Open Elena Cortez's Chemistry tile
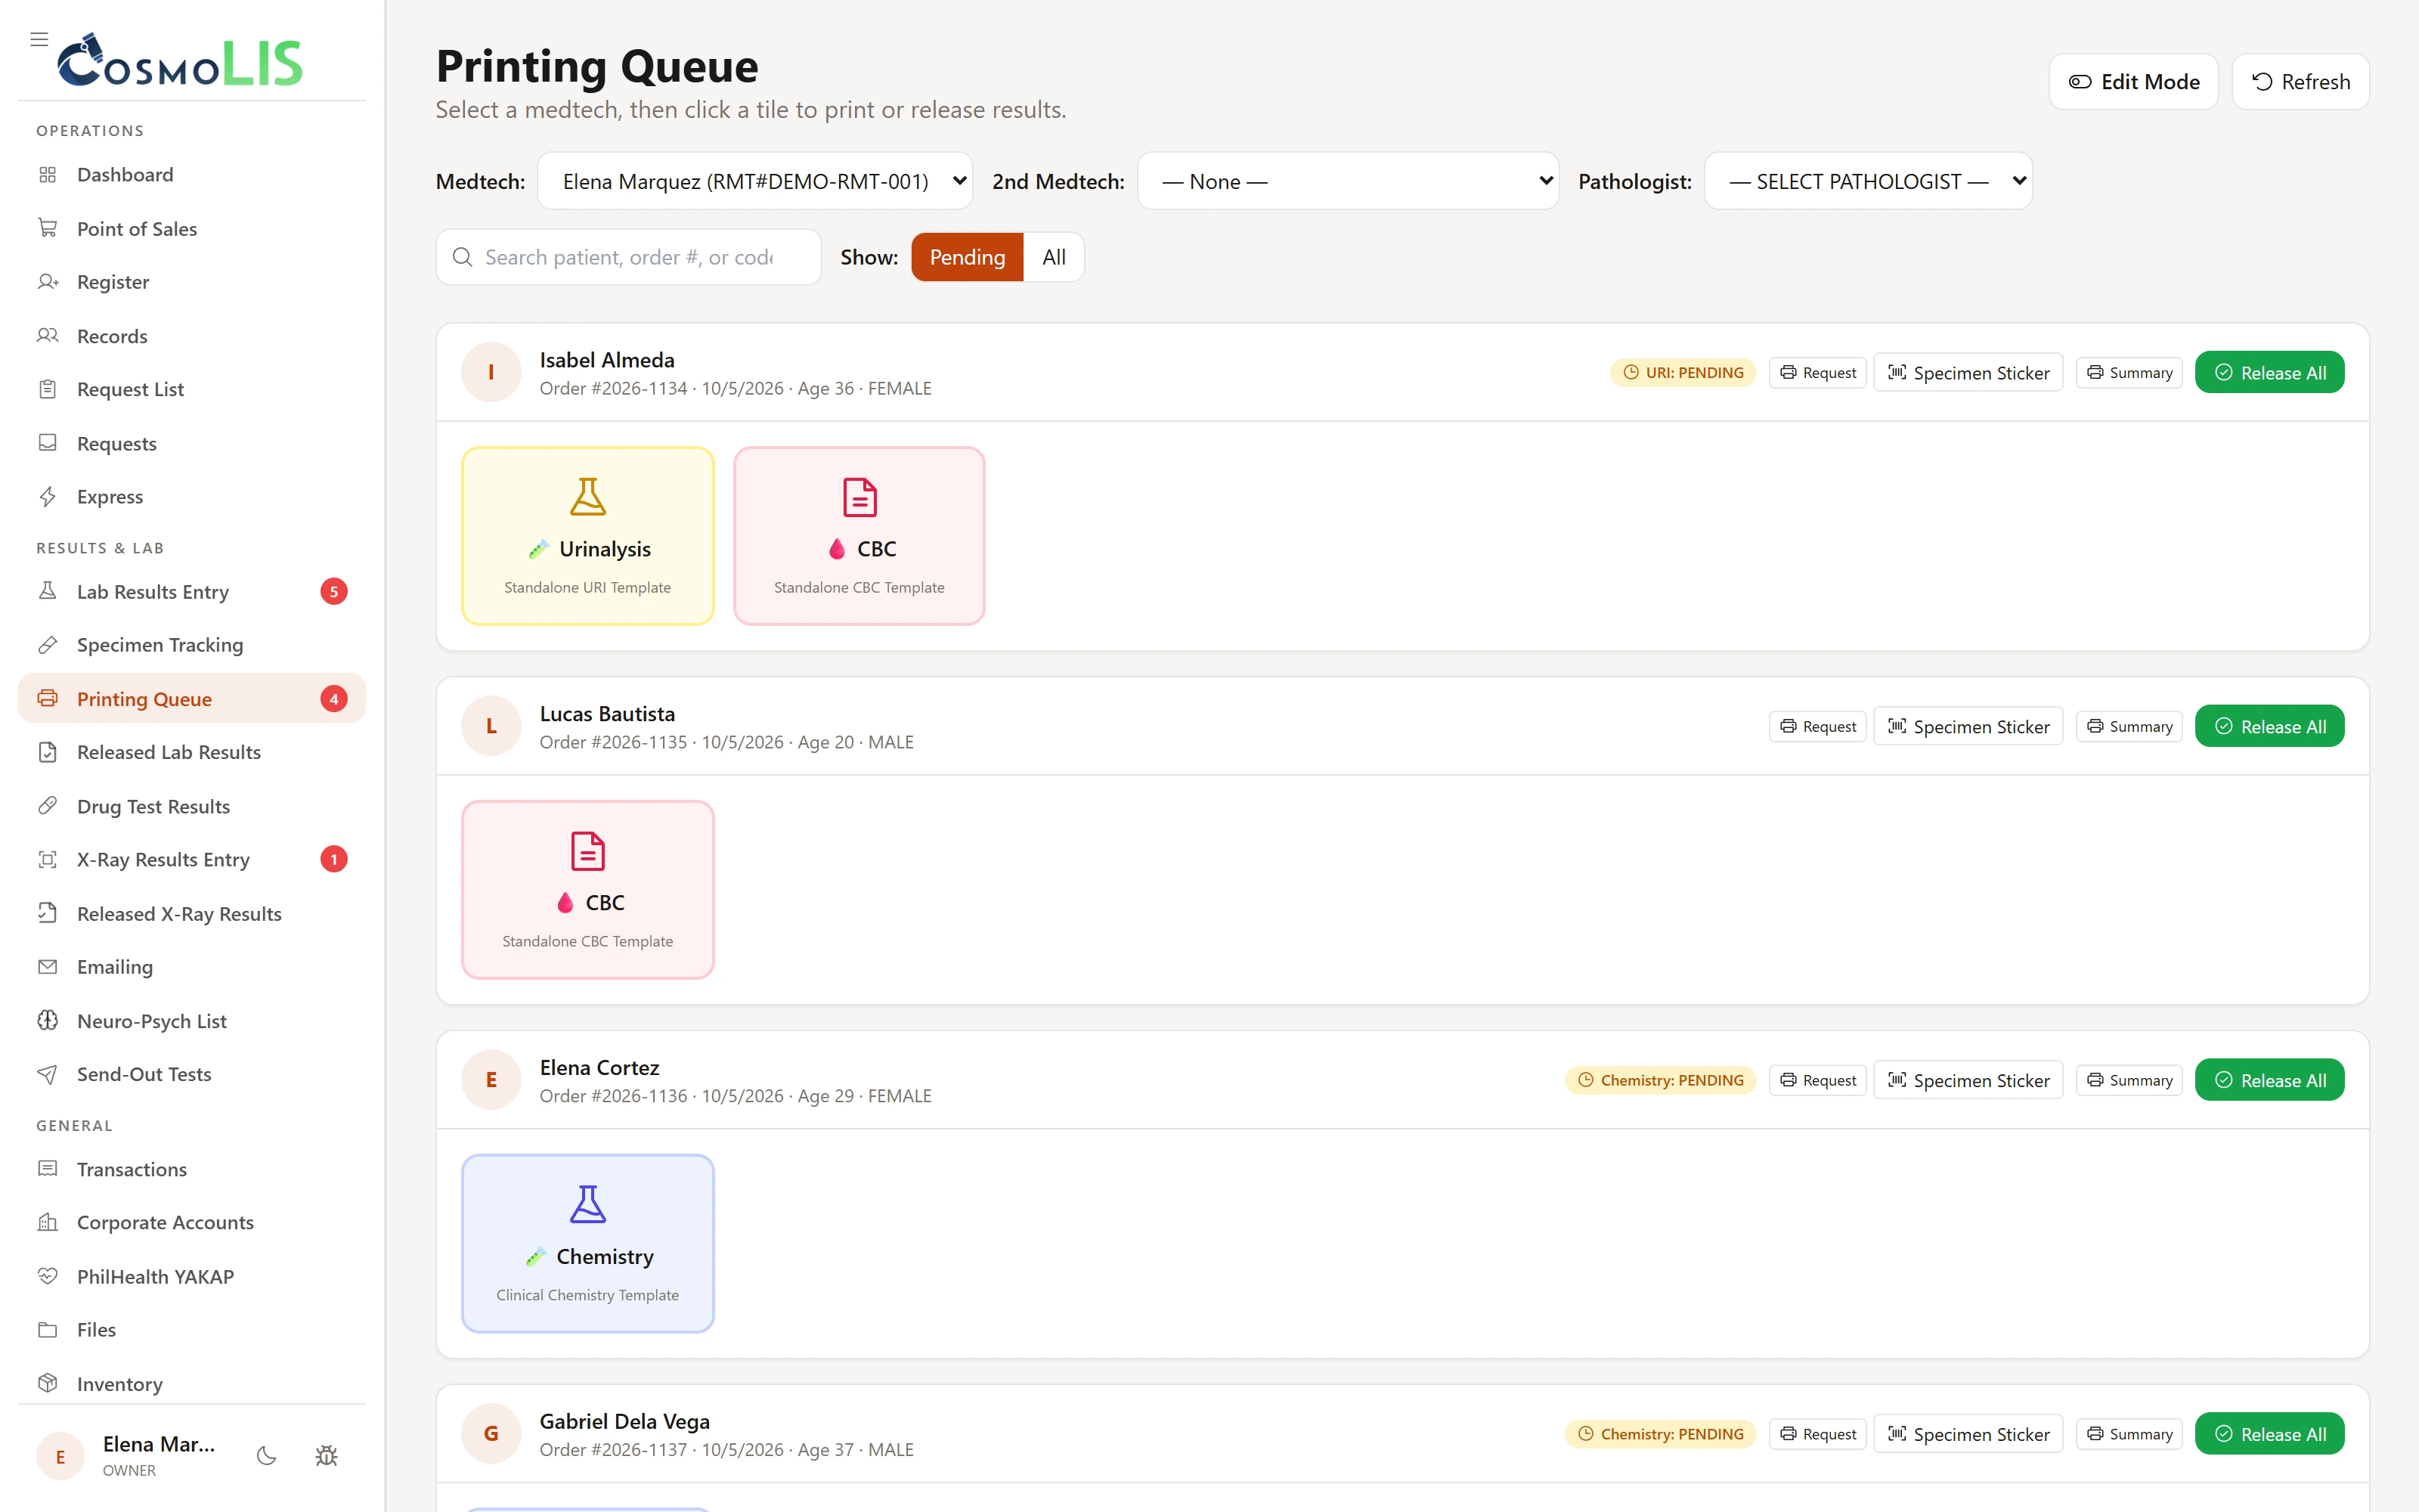 [x=588, y=1243]
